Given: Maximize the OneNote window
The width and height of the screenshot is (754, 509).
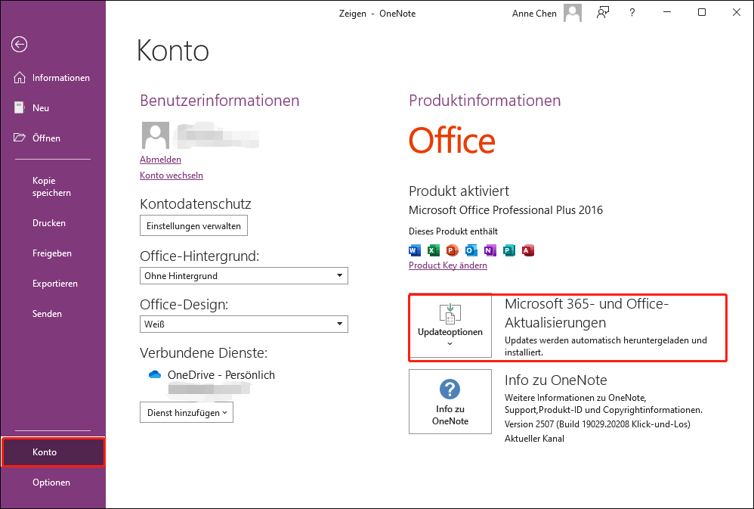Looking at the screenshot, I should (702, 13).
